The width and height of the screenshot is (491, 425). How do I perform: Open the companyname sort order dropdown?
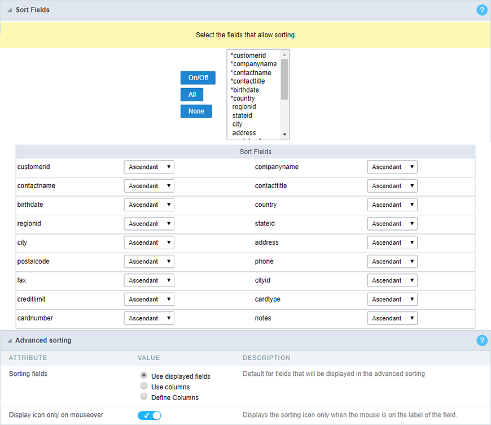pos(392,167)
